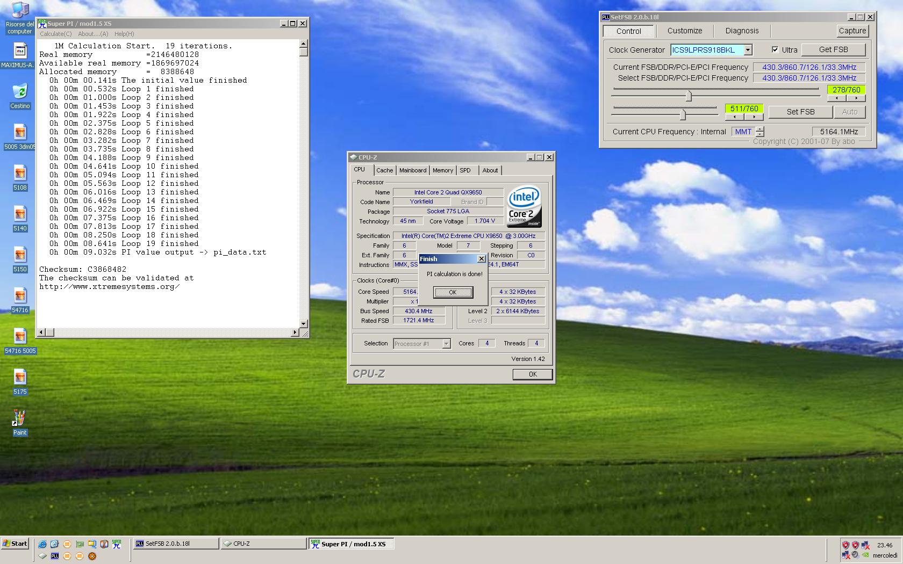Step the 278/760 value left

coord(837,98)
